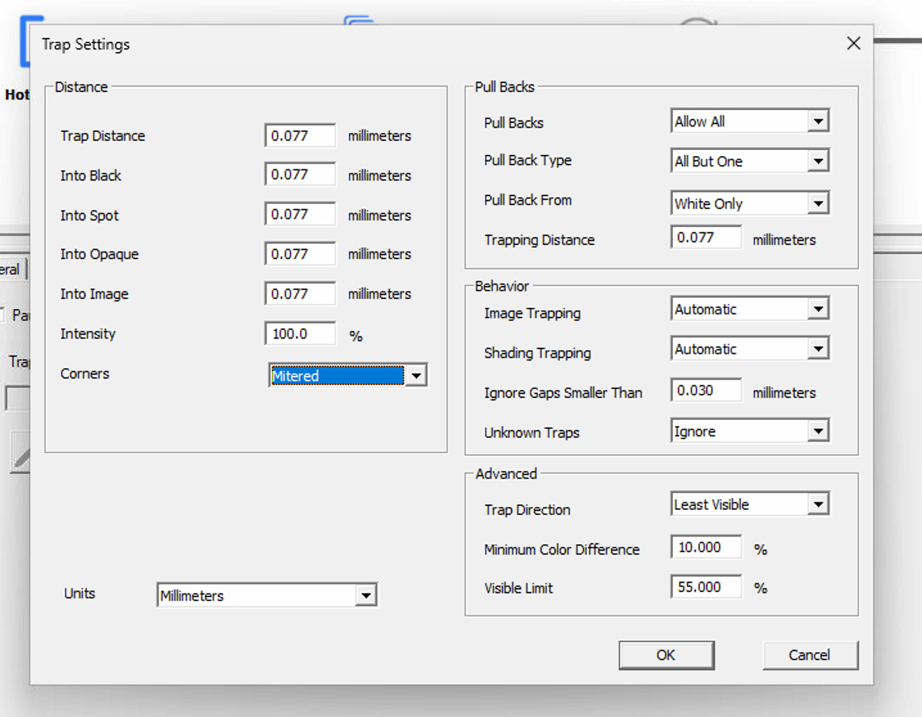This screenshot has height=717, width=922.
Task: Click the Into Spot distance field
Action: pyautogui.click(x=299, y=214)
